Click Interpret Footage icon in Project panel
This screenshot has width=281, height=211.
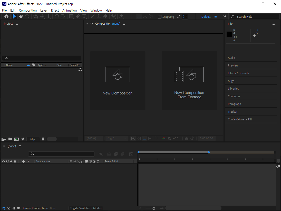[x=4, y=139]
